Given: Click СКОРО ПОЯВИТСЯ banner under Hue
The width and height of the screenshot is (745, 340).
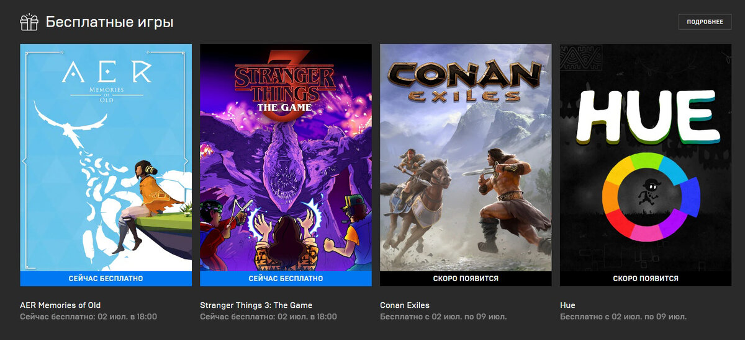Looking at the screenshot, I should (646, 279).
